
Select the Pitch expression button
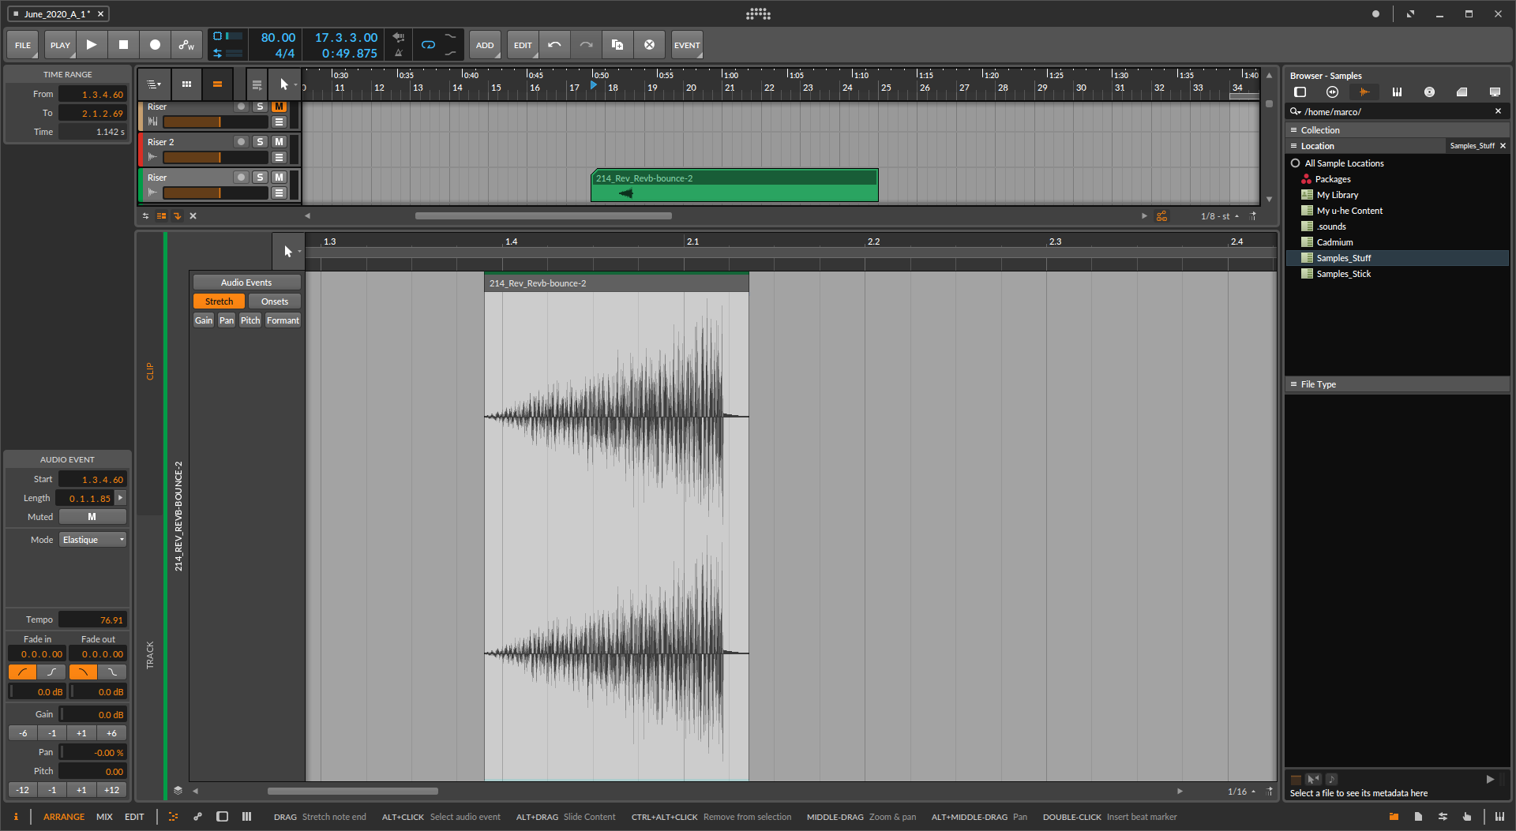tap(250, 320)
